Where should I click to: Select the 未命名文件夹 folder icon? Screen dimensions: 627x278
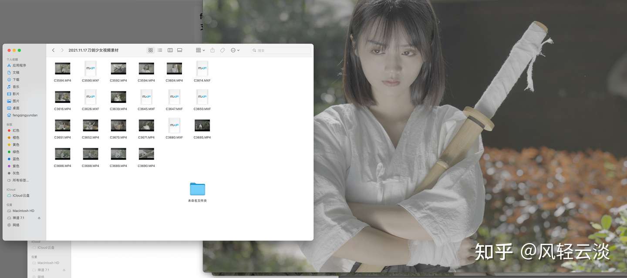point(198,189)
